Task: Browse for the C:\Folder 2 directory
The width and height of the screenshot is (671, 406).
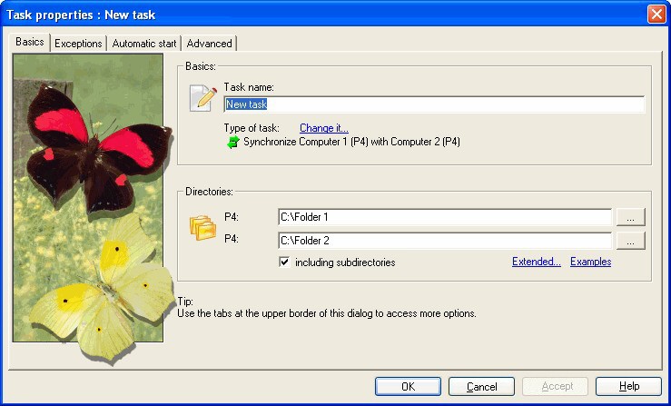Action: (630, 241)
